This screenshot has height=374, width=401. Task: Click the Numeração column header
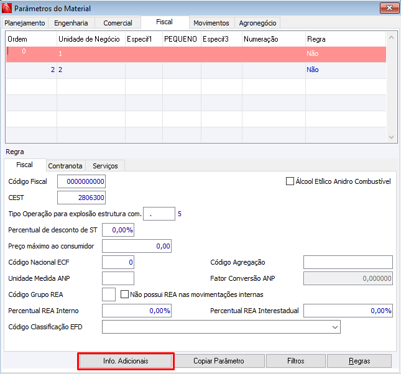click(274, 39)
